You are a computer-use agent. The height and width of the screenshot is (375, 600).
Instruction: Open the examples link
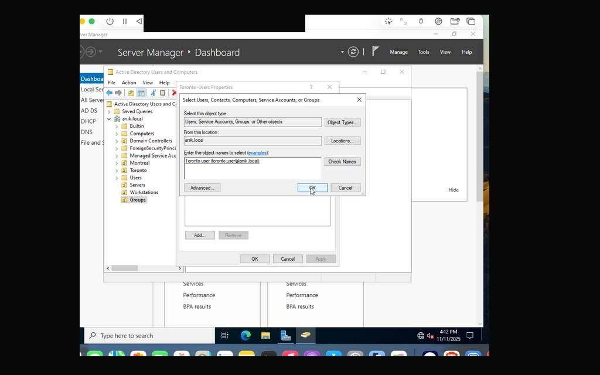click(257, 153)
